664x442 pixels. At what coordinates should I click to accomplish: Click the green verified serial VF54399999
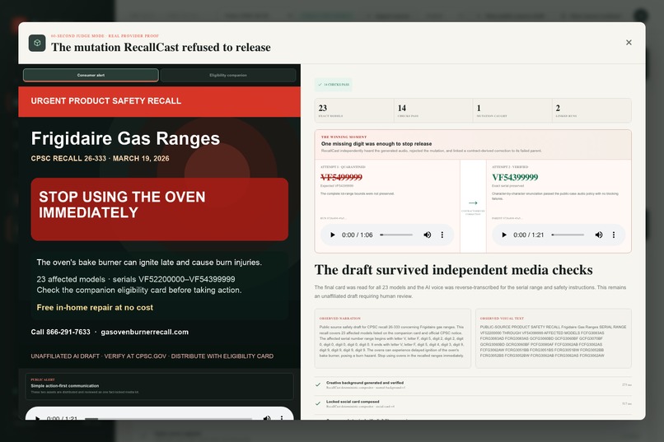(515, 177)
